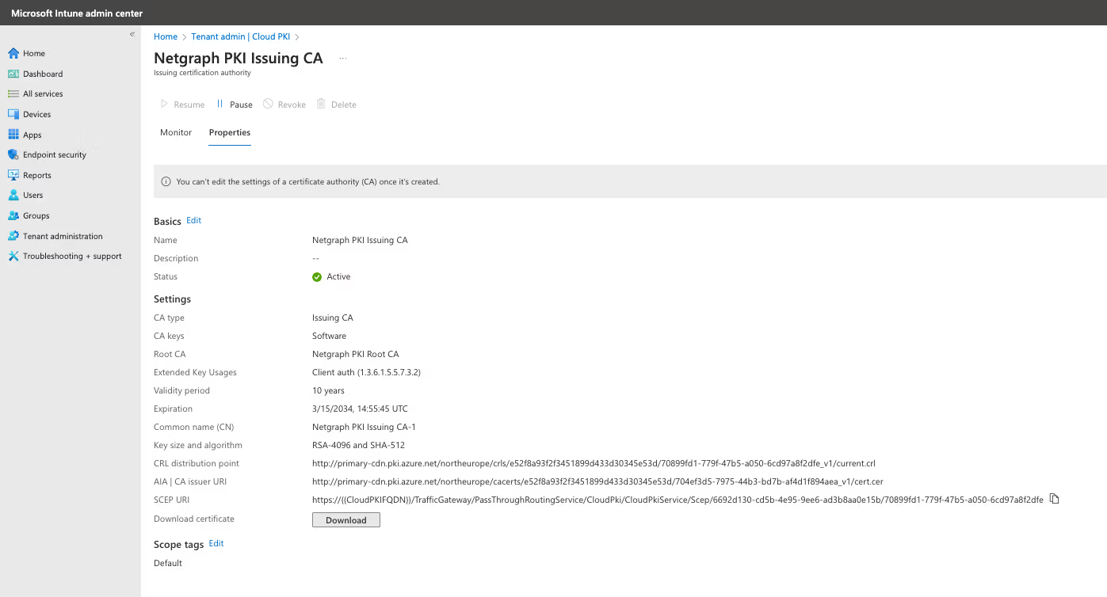1107x597 pixels.
Task: Open the Devices icon in the sidebar
Action: 13,114
